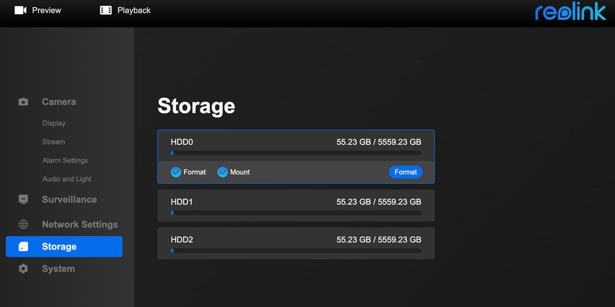Image resolution: width=615 pixels, height=307 pixels.
Task: Click the Camera section icon
Action: 24,102
